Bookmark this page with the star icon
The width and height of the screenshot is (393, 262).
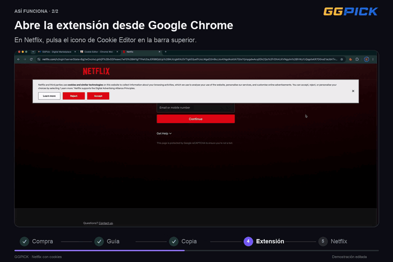pos(341,59)
